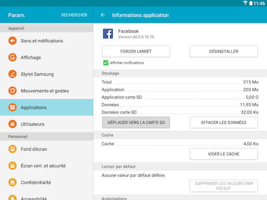Image resolution: width=267 pixels, height=200 pixels.
Task: Tap Informations application title
Action: [140, 15]
